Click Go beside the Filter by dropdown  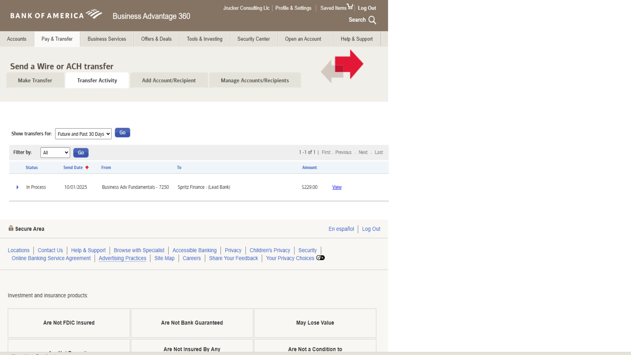pyautogui.click(x=81, y=153)
